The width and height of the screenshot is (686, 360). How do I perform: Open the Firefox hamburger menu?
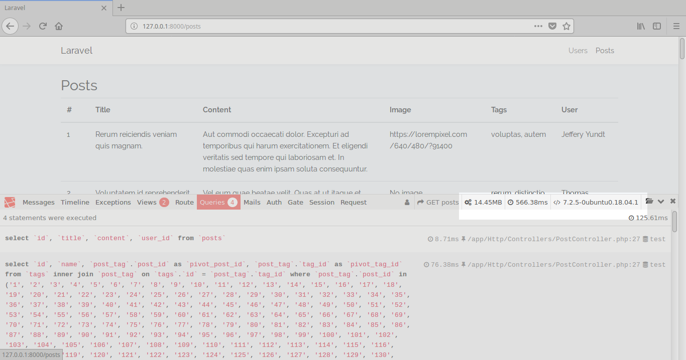coord(676,26)
